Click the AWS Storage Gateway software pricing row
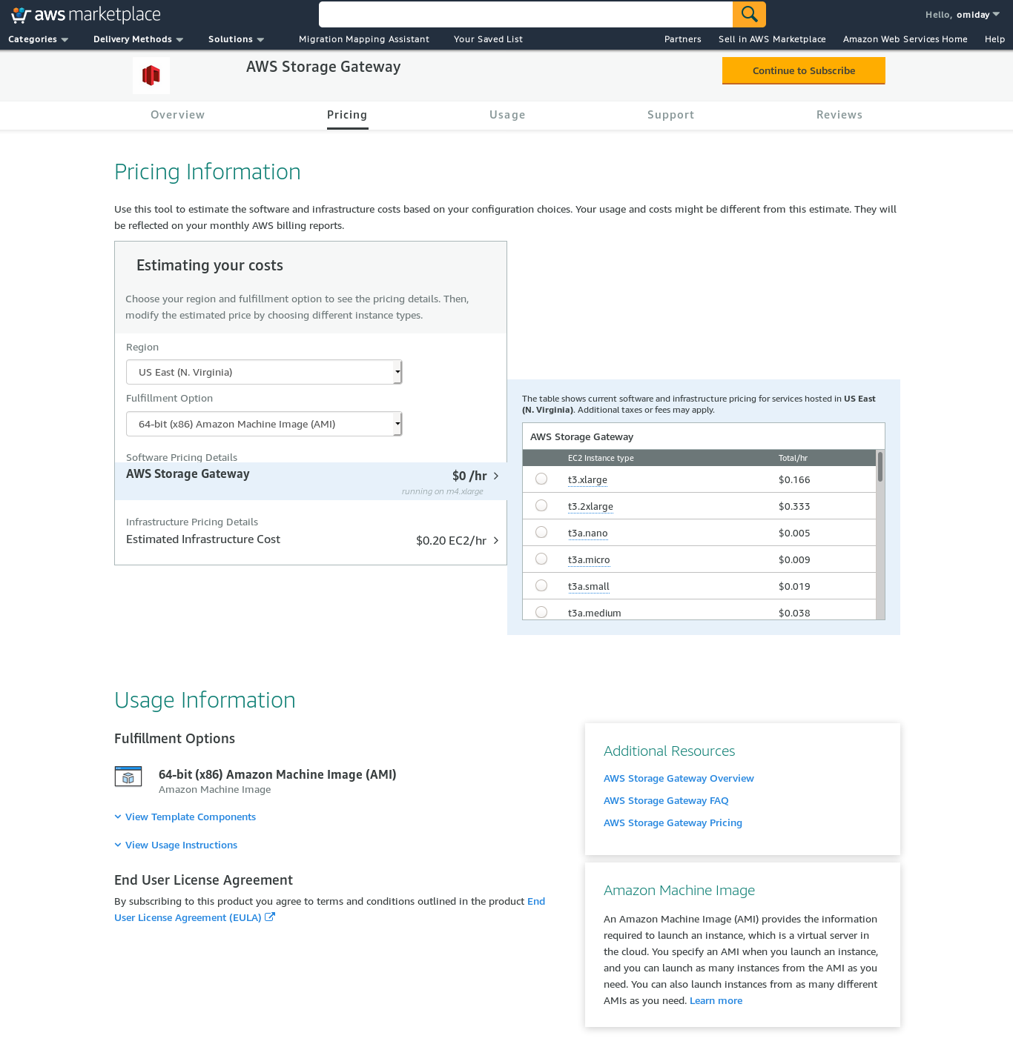This screenshot has width=1013, height=1047. [x=311, y=481]
